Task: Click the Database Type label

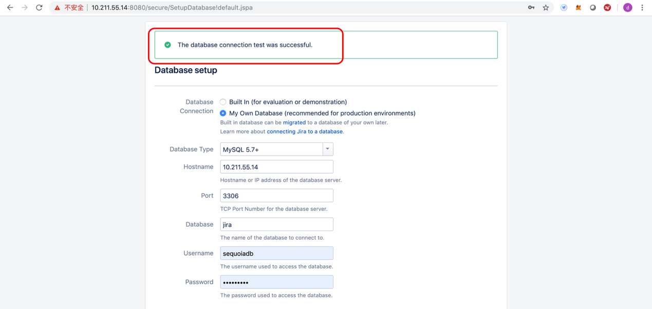Action: tap(192, 149)
